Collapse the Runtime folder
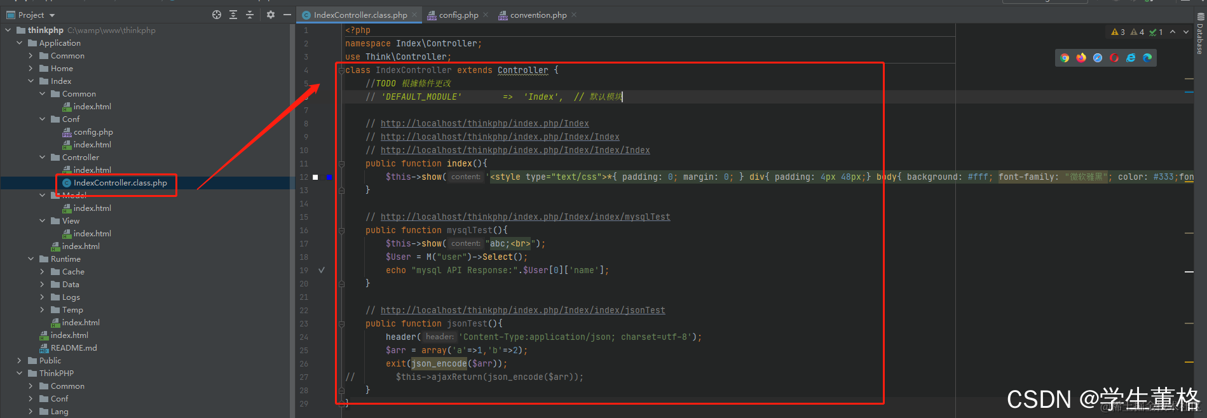 (31, 259)
